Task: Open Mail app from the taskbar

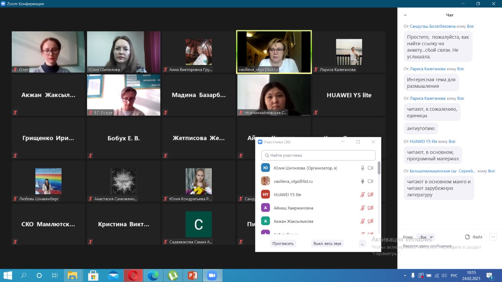Action: (113, 275)
